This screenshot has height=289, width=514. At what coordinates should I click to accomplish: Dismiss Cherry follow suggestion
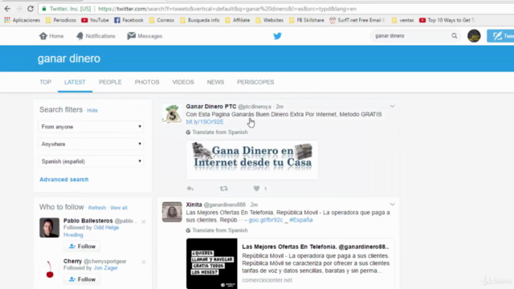pos(144,263)
